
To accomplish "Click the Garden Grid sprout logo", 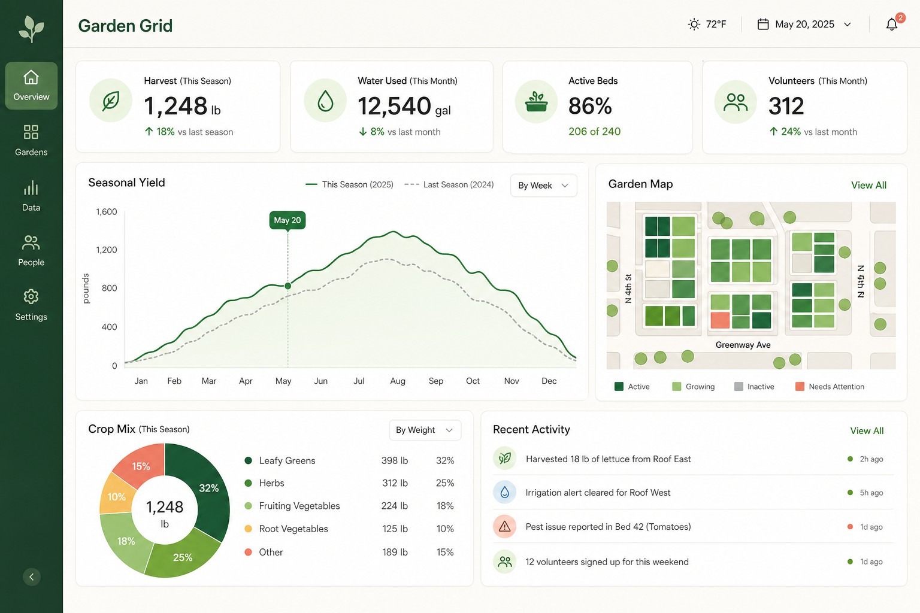I will pos(31,28).
